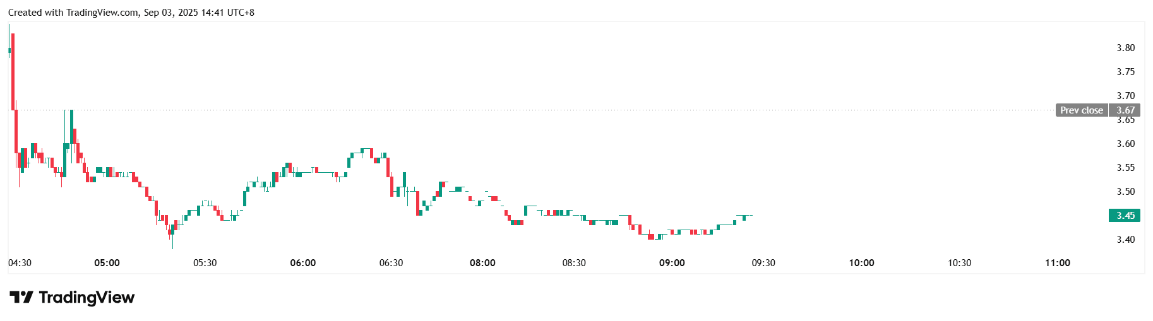
Task: Click the 05:00 time axis label
Action: tap(107, 263)
